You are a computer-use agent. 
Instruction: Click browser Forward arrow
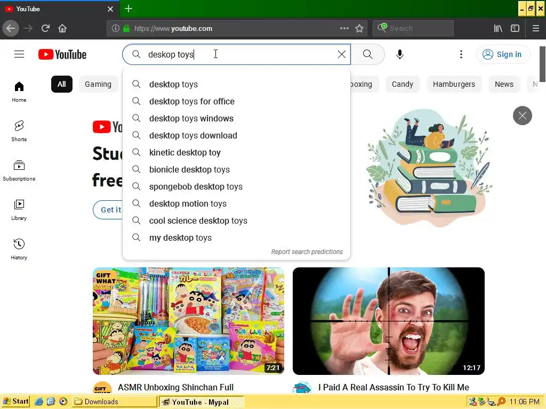[28, 29]
